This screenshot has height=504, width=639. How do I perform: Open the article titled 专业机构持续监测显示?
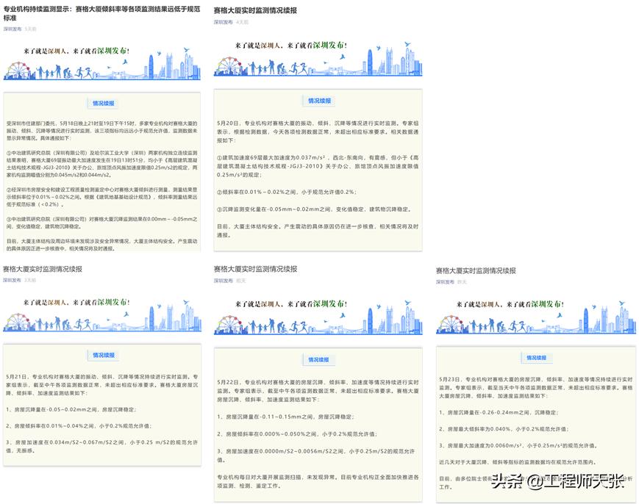coord(101,10)
